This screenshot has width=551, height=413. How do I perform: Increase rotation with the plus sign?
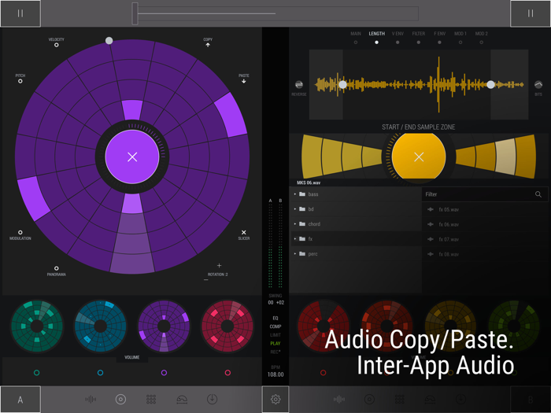tap(220, 266)
